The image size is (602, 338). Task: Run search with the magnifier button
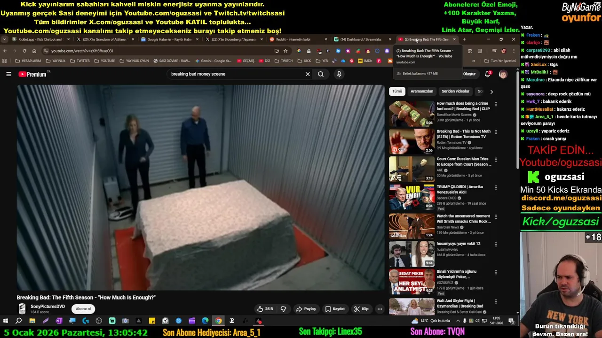[321, 74]
